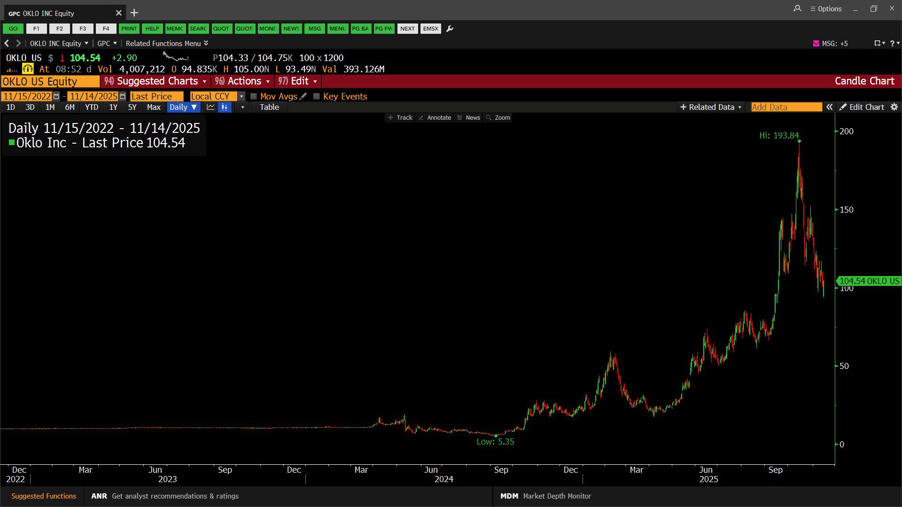Click the wrench icon in function bar
Viewport: 902px width, 507px height.
[450, 29]
